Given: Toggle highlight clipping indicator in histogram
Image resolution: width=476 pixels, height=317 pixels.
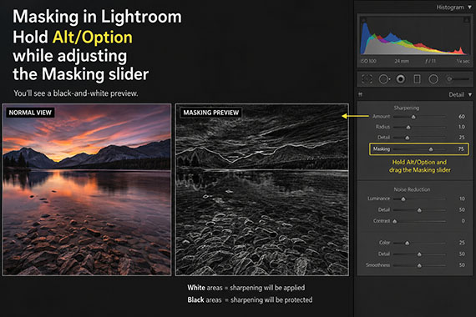Looking at the screenshot, I should tap(466, 20).
